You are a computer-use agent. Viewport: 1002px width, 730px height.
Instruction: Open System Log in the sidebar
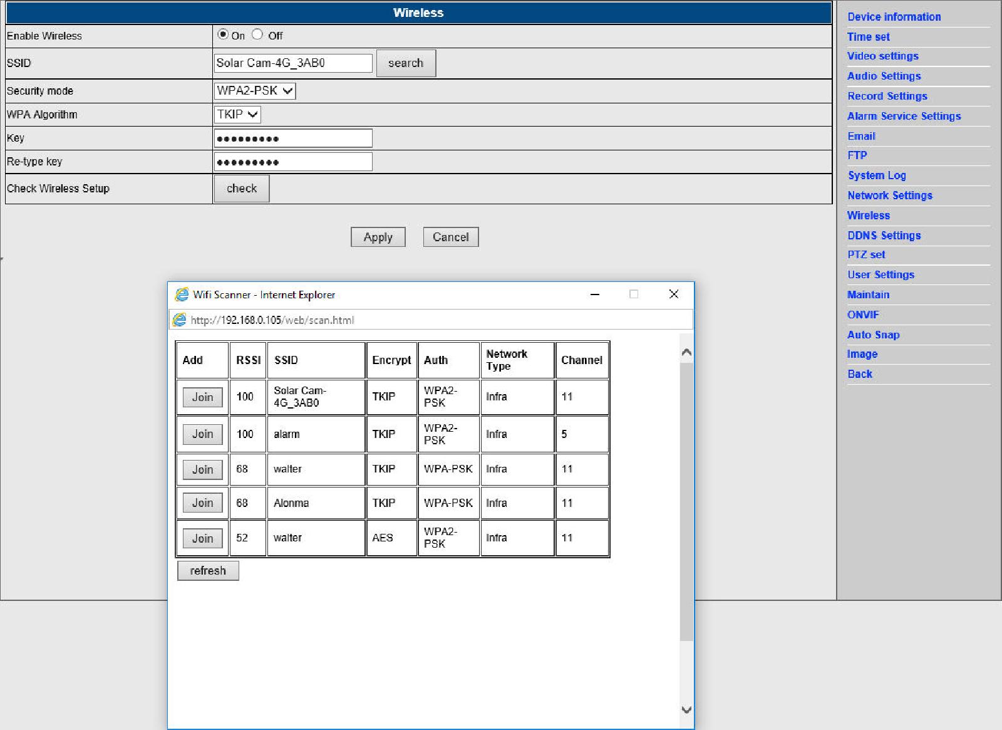click(x=877, y=175)
